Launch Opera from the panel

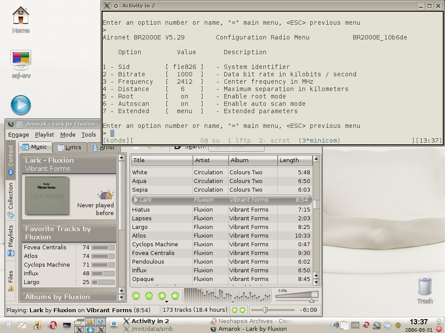(53, 325)
